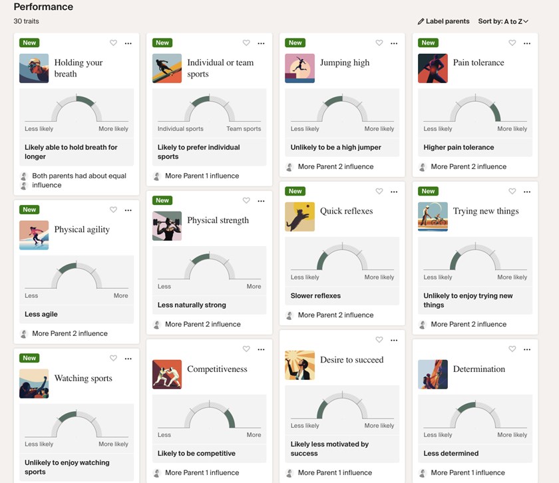Favorite the Holding your breath trait
The height and width of the screenshot is (483, 559).
(x=113, y=43)
